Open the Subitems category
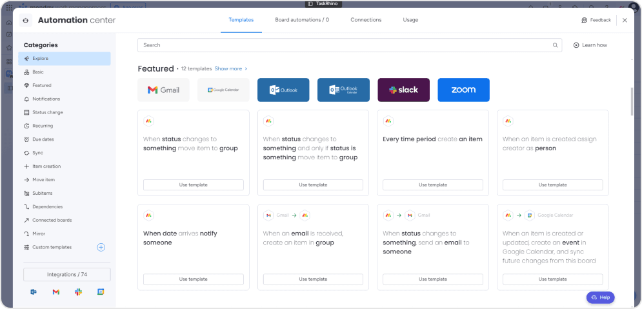This screenshot has width=642, height=309. (x=65, y=193)
